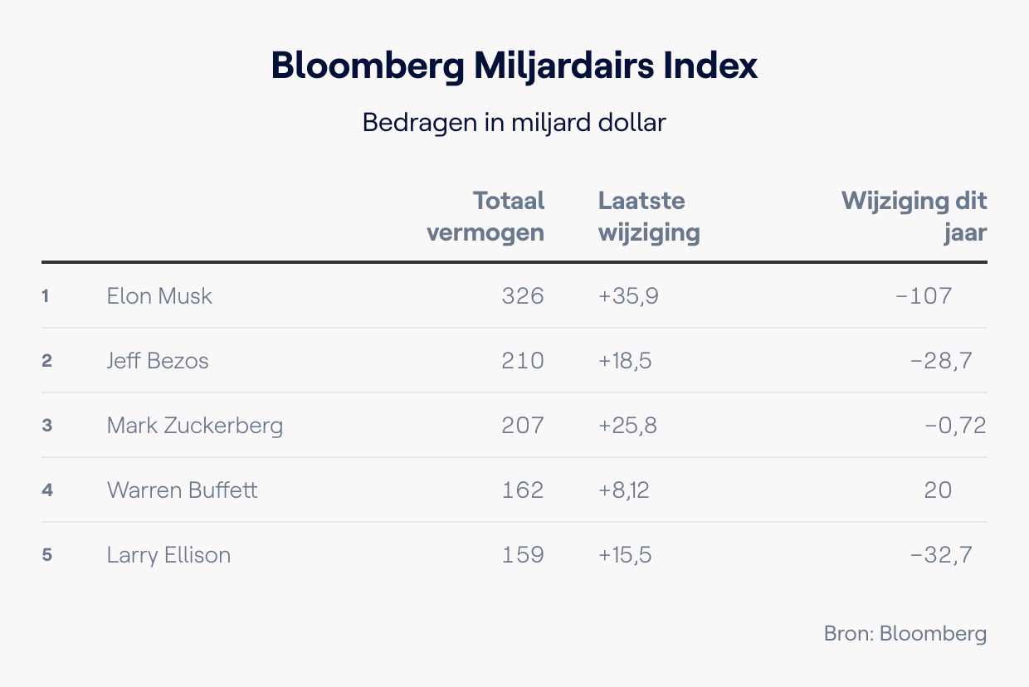Click Jeff Bezos' latest change +18,5
The height and width of the screenshot is (687, 1029).
coord(625,360)
